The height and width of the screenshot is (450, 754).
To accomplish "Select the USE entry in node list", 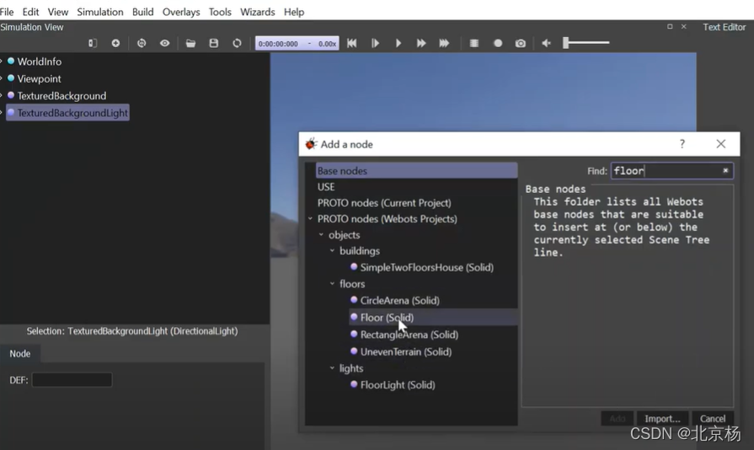I will pos(326,187).
